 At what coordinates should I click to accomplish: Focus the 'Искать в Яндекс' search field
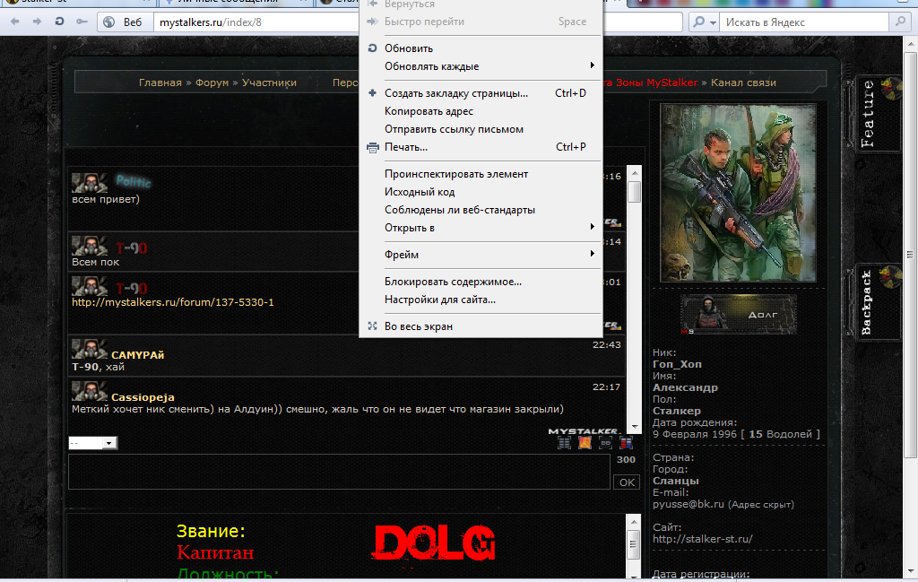pos(805,22)
